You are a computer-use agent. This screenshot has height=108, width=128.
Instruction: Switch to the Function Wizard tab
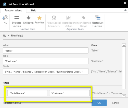(14, 10)
